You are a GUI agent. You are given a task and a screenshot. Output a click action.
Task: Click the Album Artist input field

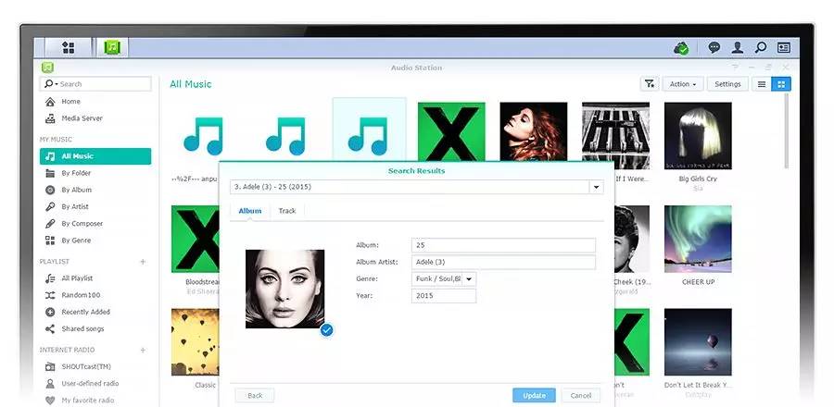click(x=503, y=262)
